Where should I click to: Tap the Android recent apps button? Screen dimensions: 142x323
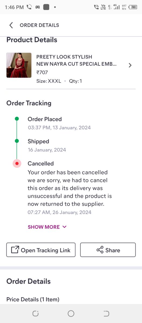tap(36, 314)
